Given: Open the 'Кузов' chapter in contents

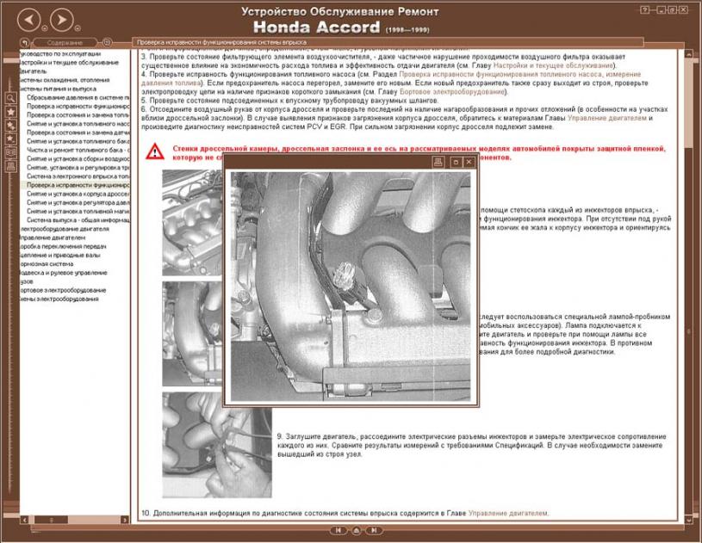Looking at the screenshot, I should coord(27,281).
